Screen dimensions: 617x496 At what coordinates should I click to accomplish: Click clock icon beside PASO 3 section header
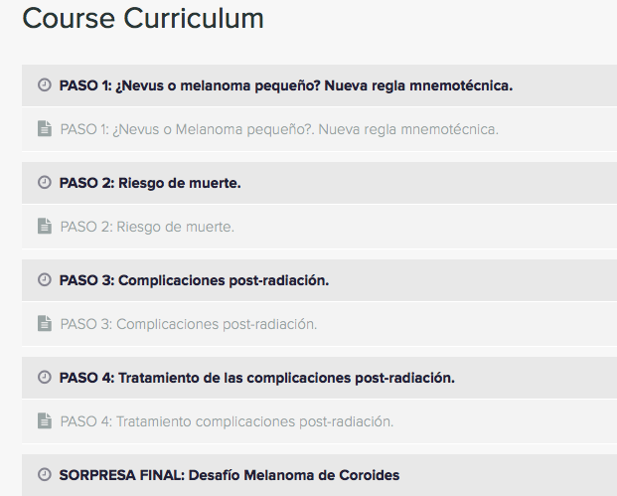(x=45, y=280)
